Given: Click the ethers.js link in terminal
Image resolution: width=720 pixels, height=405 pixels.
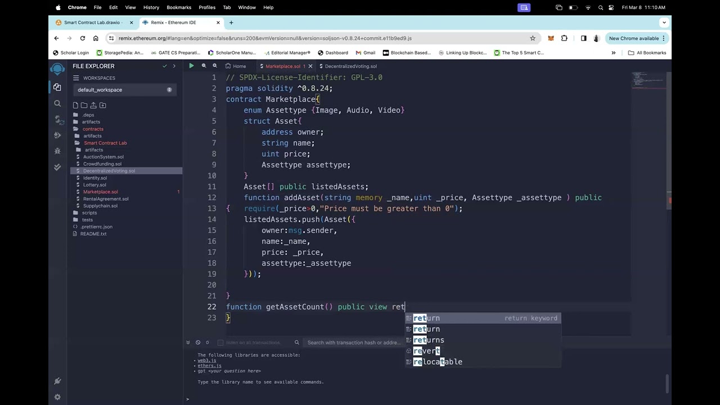Looking at the screenshot, I should (x=209, y=366).
